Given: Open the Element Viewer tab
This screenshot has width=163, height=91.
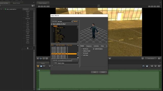Looking at the screenshot, I should tap(16, 3).
